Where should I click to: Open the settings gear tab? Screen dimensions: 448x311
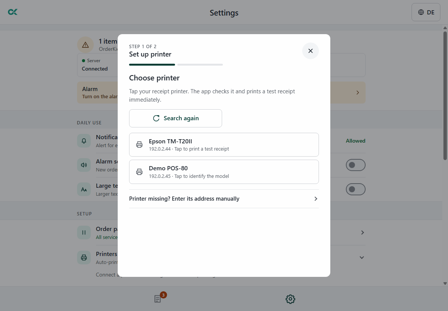point(290,299)
